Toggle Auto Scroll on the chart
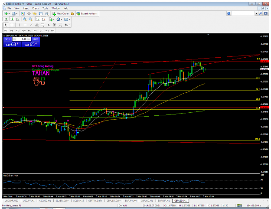Image resolution: width=271 pixels, height=209 pixels. pos(38,20)
